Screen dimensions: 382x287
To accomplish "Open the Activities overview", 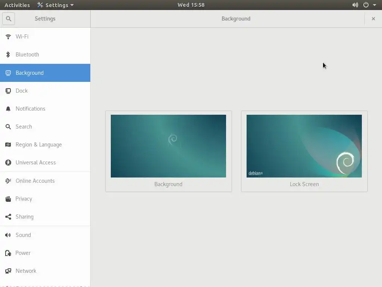I will point(17,5).
